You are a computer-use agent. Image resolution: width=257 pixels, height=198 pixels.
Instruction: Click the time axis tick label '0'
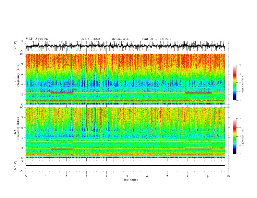(26, 176)
